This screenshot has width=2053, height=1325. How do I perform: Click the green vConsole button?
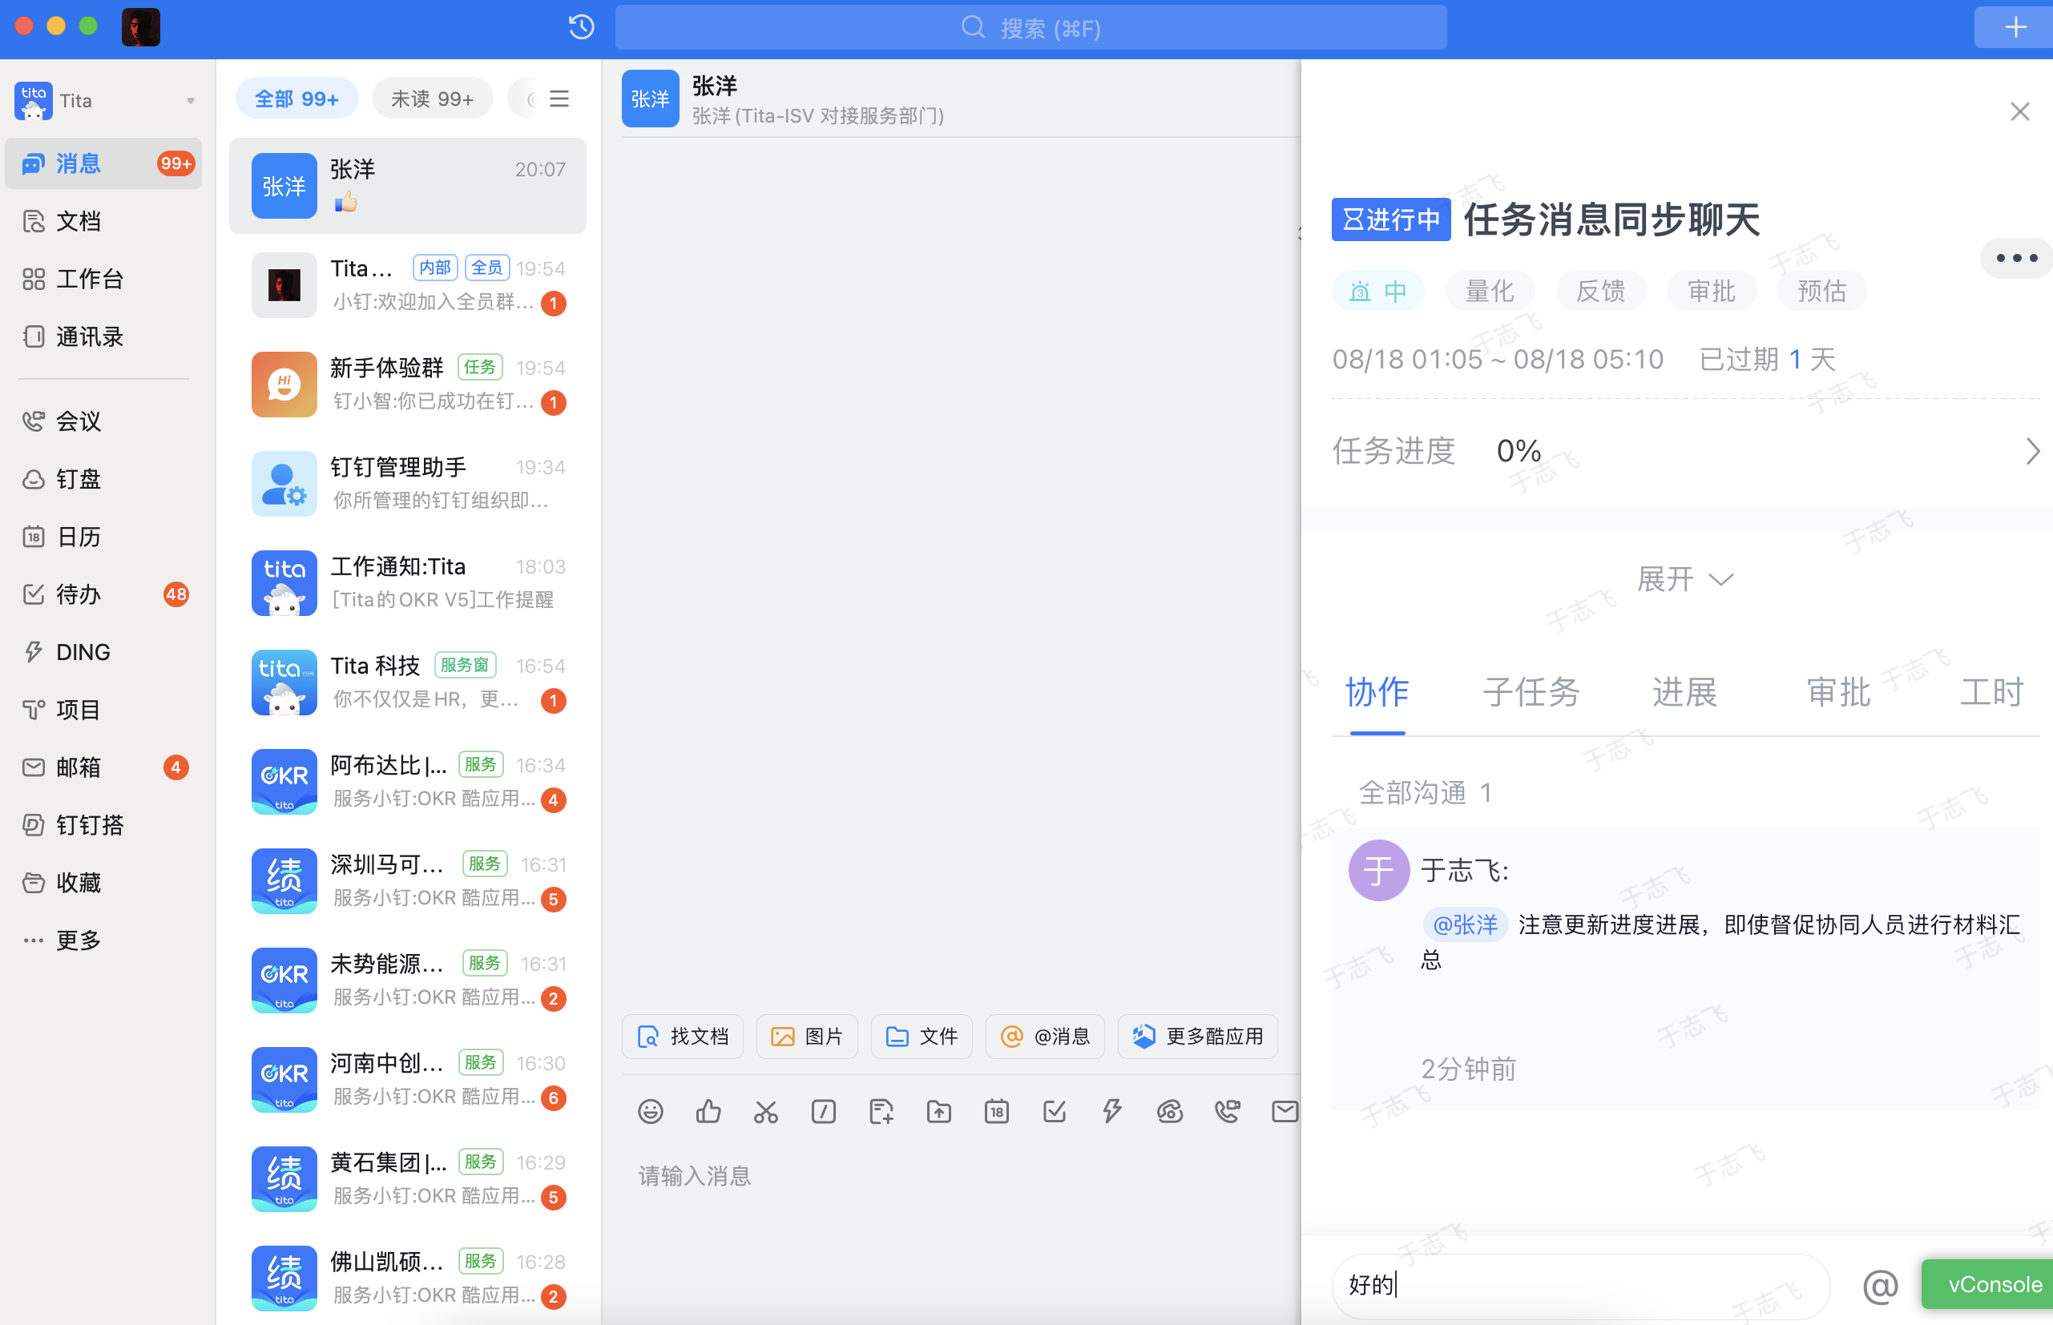[x=1987, y=1285]
